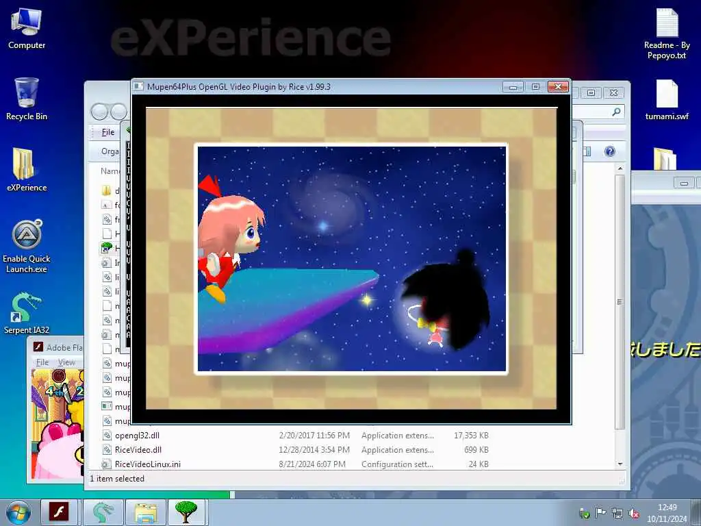Click the muted volume tray icon
Viewport: 701px width, 526px height.
click(634, 514)
